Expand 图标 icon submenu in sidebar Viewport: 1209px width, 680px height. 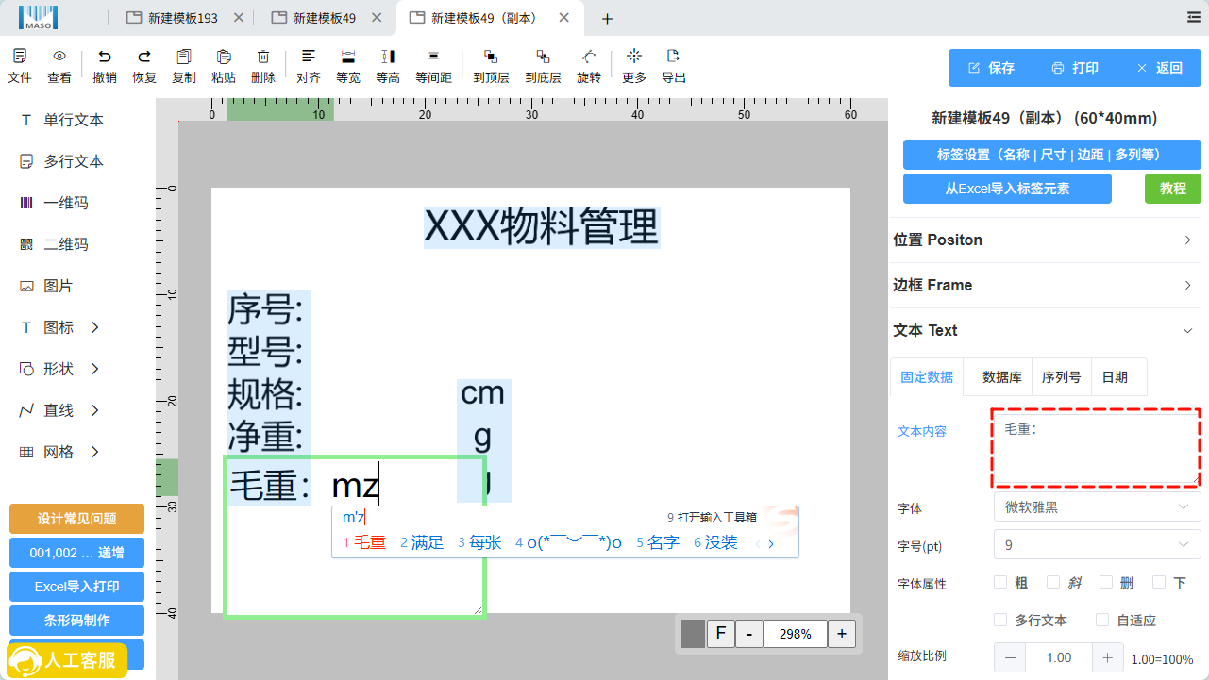(x=94, y=327)
